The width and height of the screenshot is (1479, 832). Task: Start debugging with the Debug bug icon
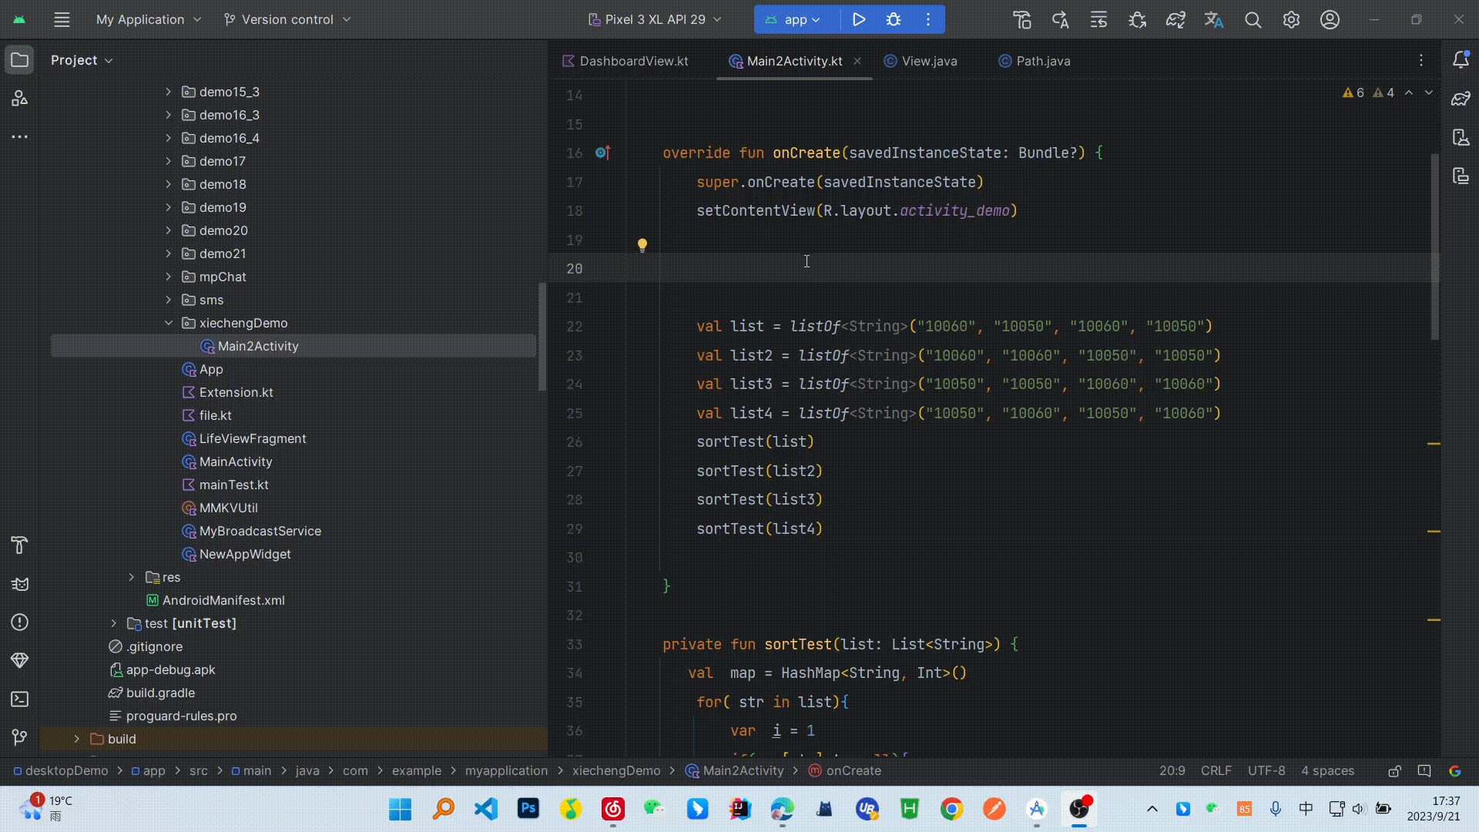pos(894,19)
